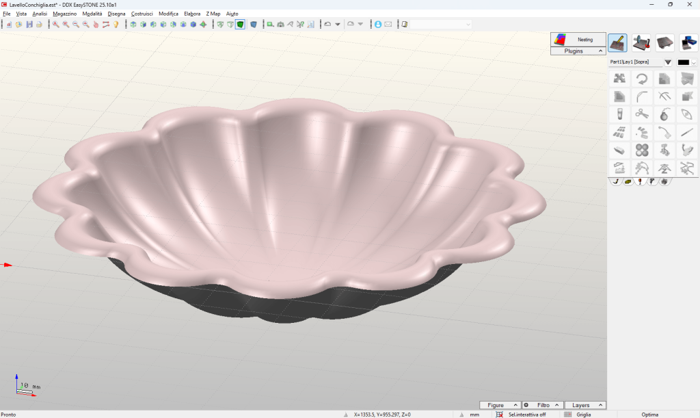This screenshot has height=418, width=700.
Task: Open the undo history dropdown arrow
Action: pos(338,25)
